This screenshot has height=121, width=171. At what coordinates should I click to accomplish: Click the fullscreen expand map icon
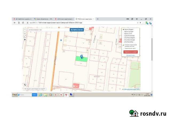25,36
